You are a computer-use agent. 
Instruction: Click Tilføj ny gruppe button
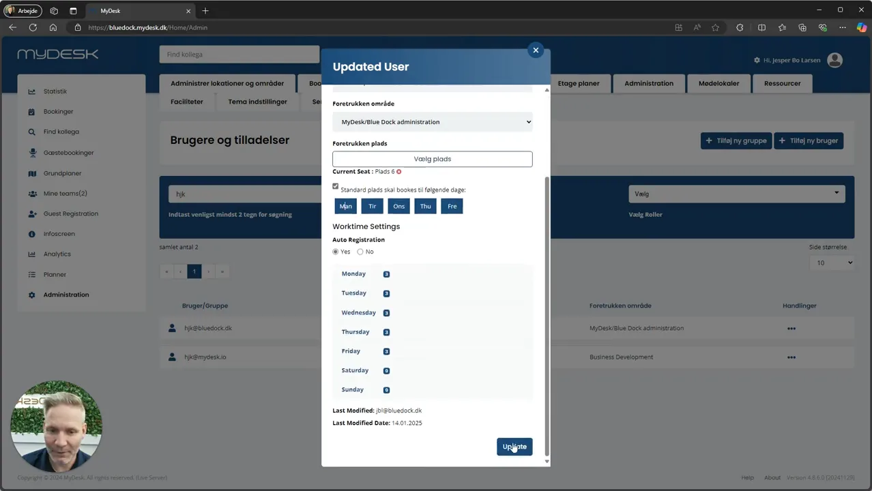(736, 140)
